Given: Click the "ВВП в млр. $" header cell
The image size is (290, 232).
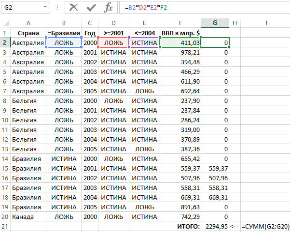Looking at the screenshot, I should 180,33.
